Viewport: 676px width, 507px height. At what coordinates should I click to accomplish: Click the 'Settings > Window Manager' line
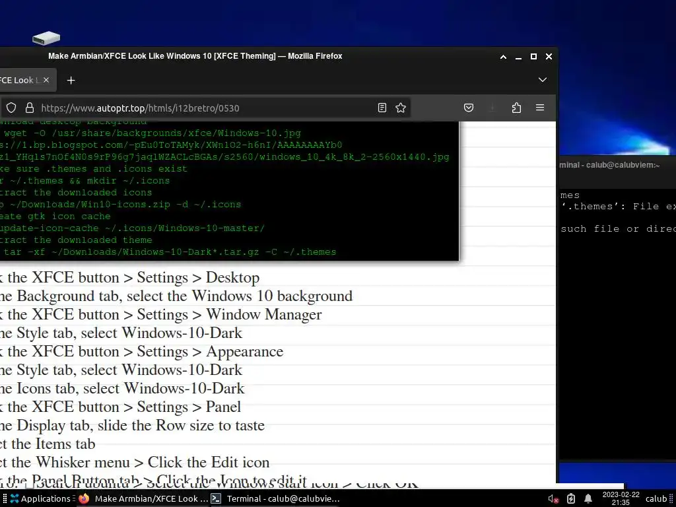coord(161,315)
